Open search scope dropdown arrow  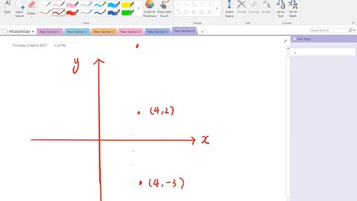(x=355, y=30)
